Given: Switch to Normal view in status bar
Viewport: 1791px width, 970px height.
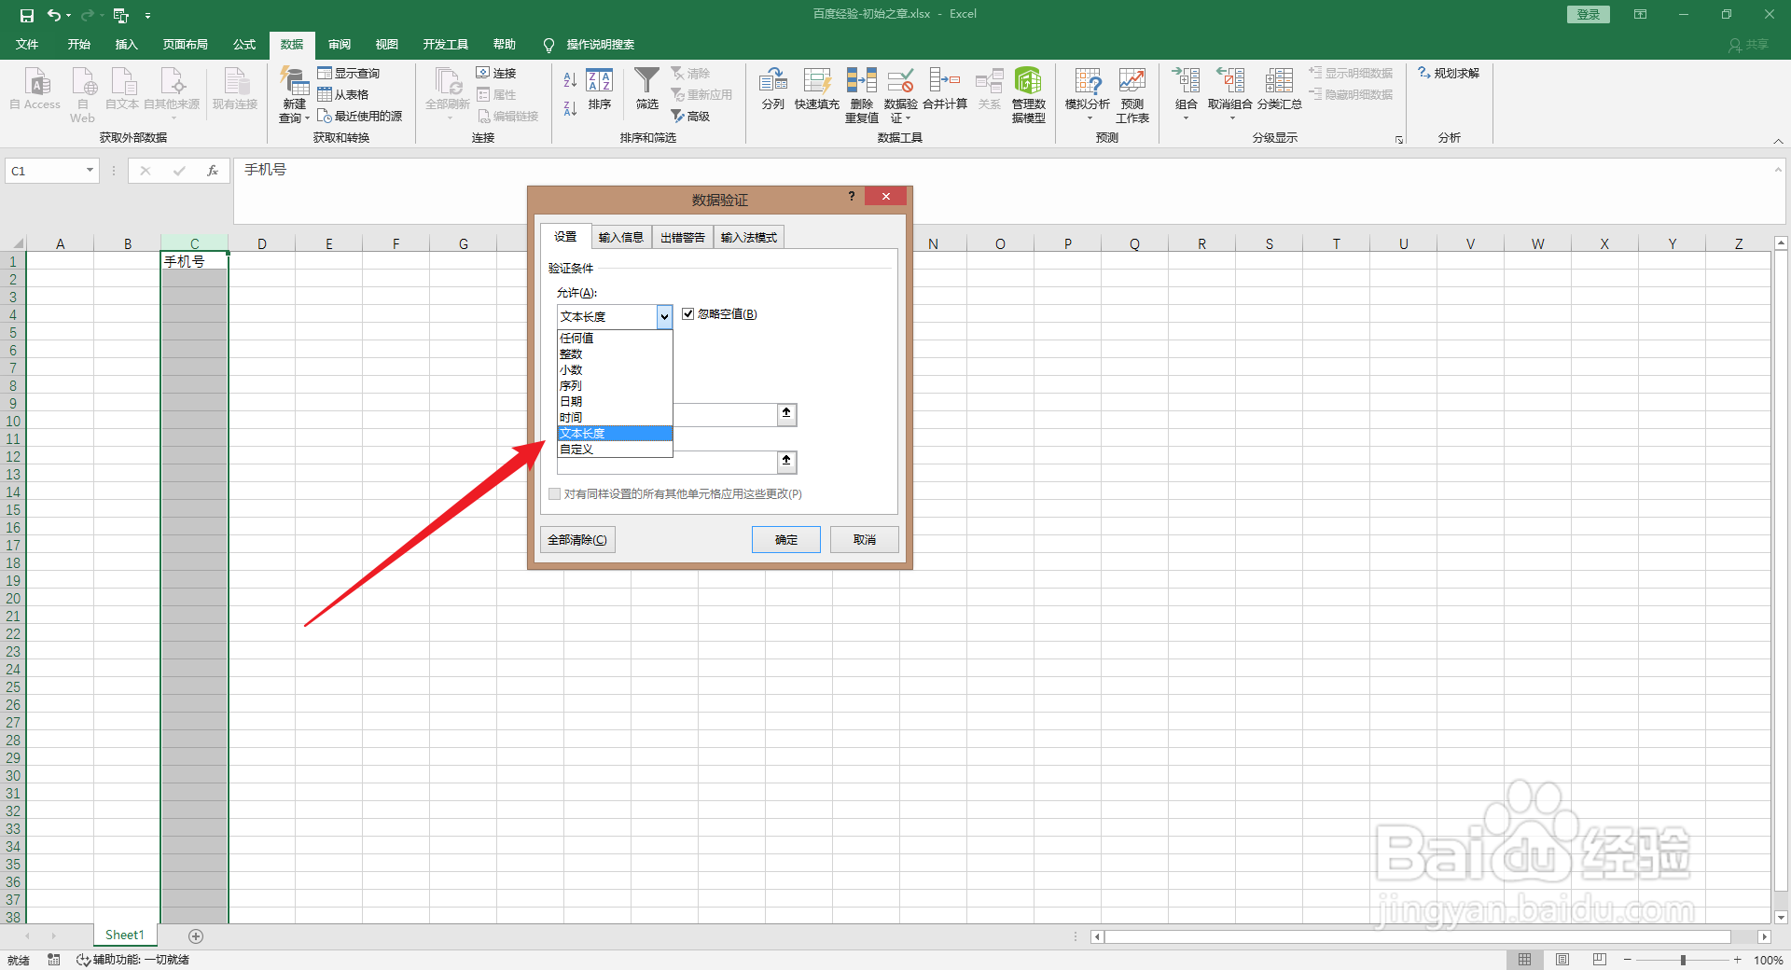Looking at the screenshot, I should (1524, 960).
